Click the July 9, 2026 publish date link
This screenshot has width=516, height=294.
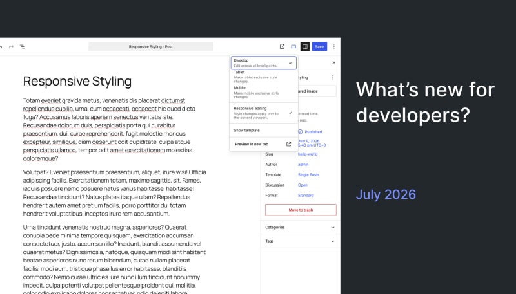tap(312, 143)
